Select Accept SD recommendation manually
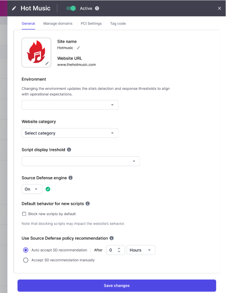Viewport: 235px width, 293px height. coord(26,260)
